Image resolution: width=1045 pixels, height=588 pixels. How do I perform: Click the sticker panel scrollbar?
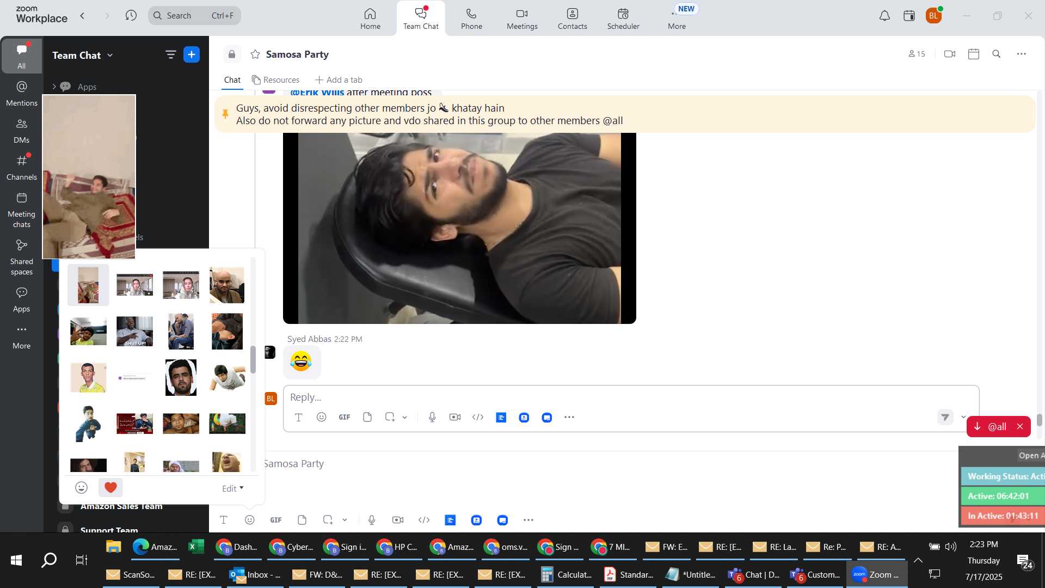click(x=253, y=360)
